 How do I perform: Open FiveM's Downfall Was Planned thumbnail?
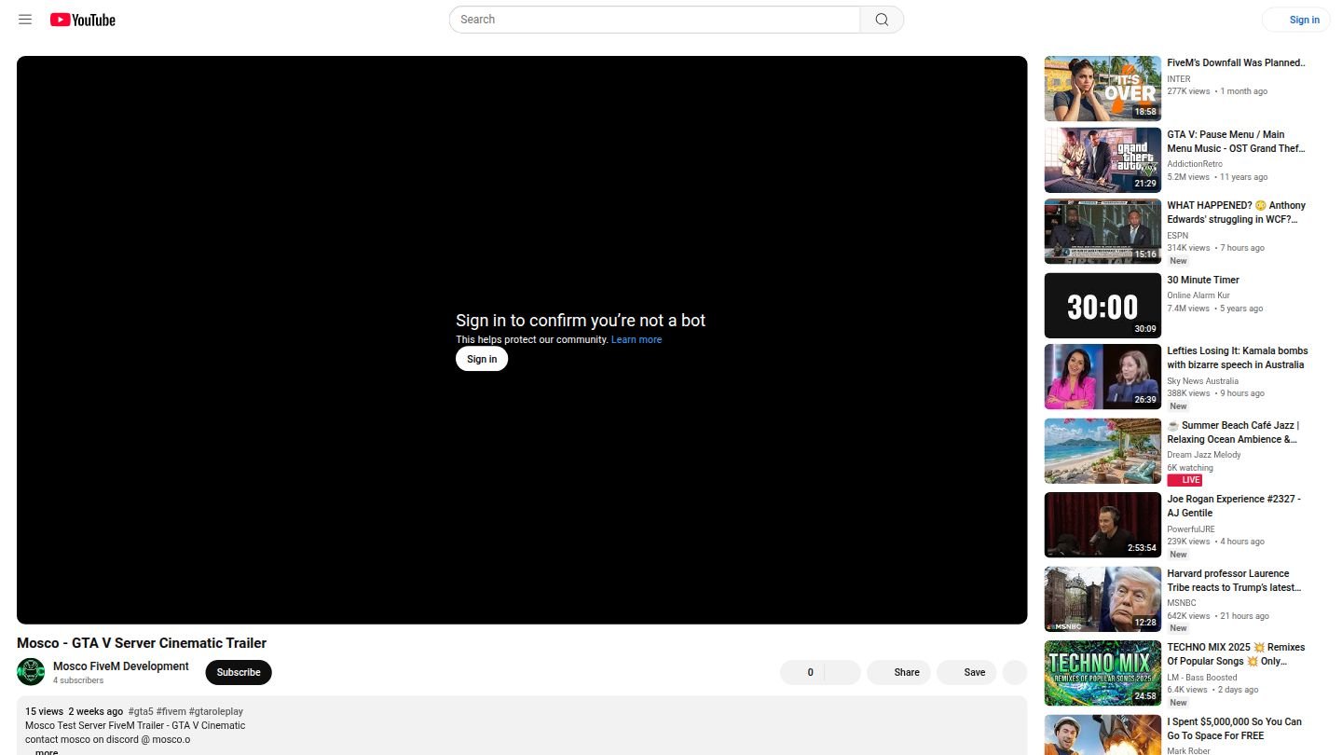point(1102,89)
